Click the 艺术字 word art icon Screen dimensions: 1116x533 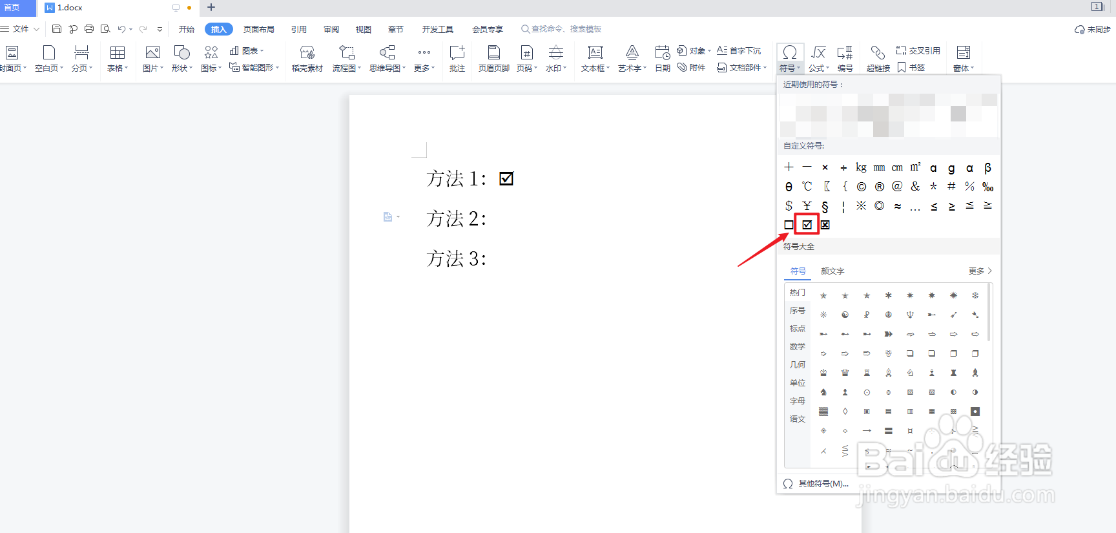632,52
